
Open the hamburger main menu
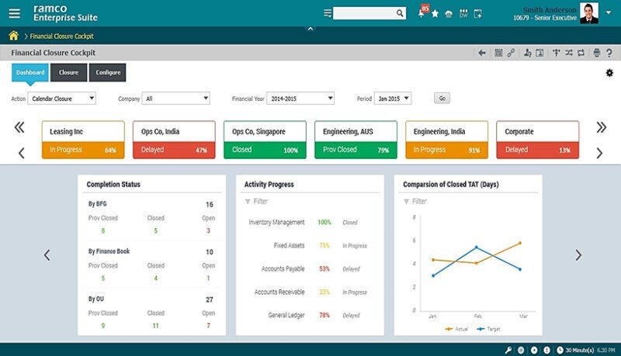pyautogui.click(x=14, y=12)
